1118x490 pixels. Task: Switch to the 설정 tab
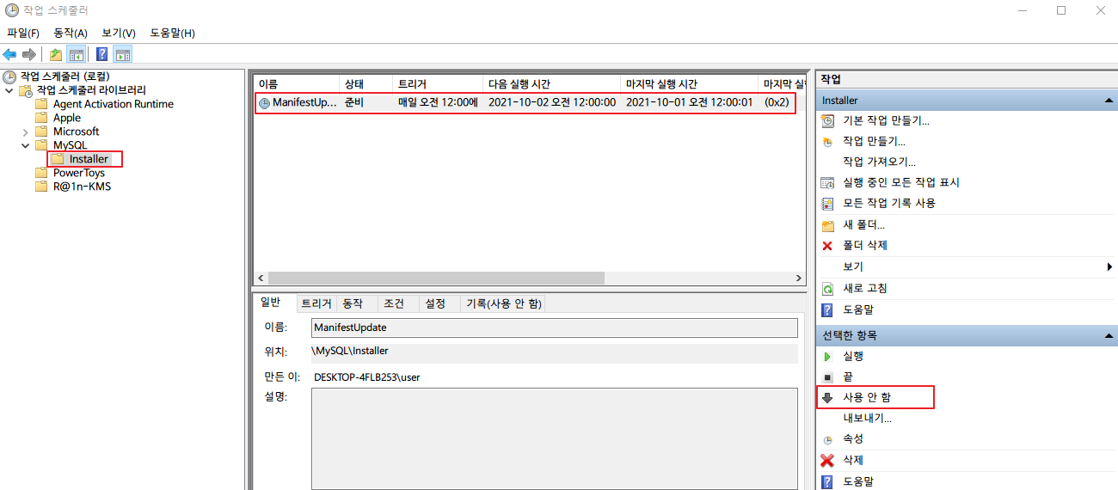[x=435, y=303]
